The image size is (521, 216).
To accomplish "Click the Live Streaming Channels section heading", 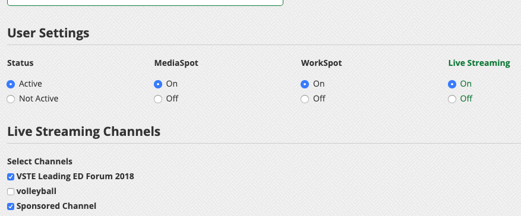I will tap(84, 132).
